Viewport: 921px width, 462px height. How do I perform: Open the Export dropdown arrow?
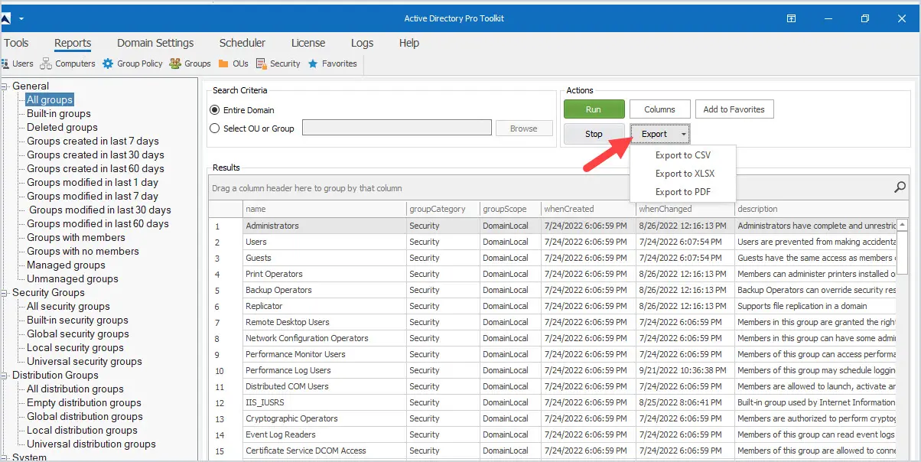pyautogui.click(x=683, y=134)
